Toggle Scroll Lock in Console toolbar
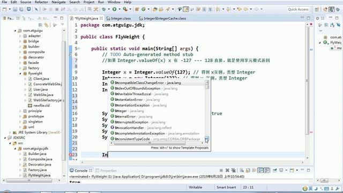Screen dimensions: 343x193 248,170
